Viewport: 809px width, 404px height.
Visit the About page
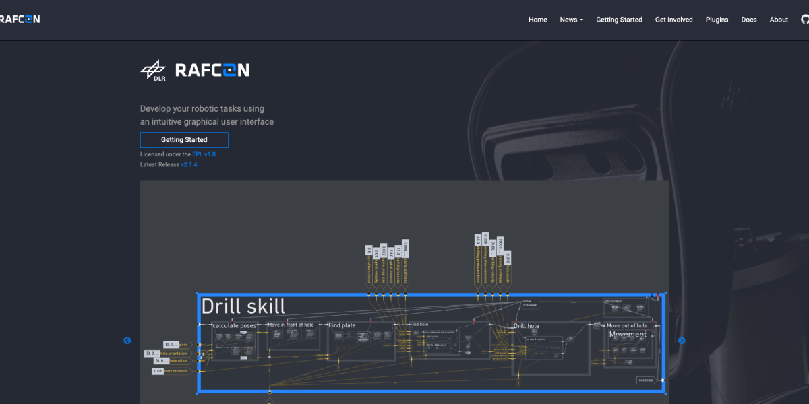779,20
